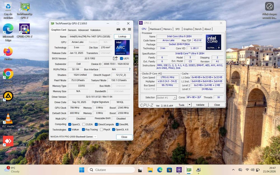Click the GPU Name field in GPU-Z
The width and height of the screenshot is (280, 175).
coord(90,36)
